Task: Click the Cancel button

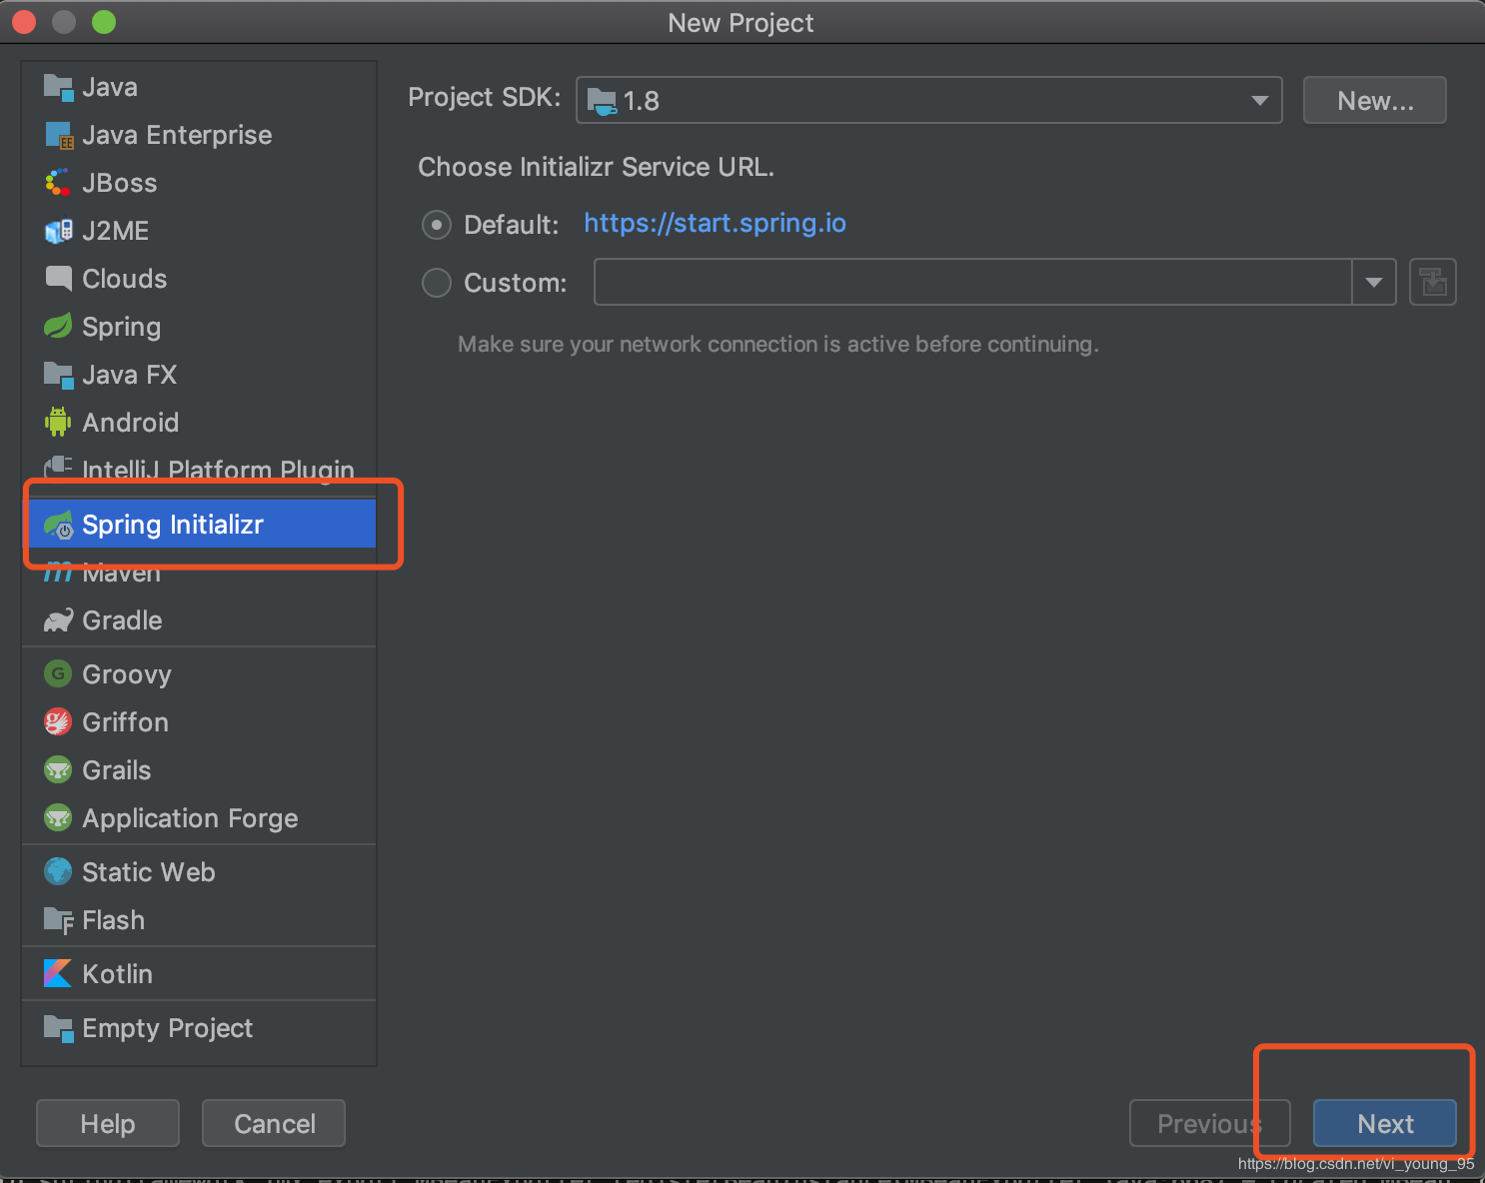Action: click(274, 1124)
